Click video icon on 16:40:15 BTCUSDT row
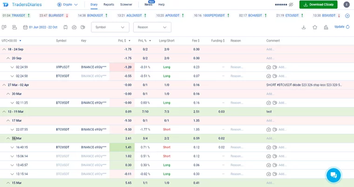 [275, 147]
